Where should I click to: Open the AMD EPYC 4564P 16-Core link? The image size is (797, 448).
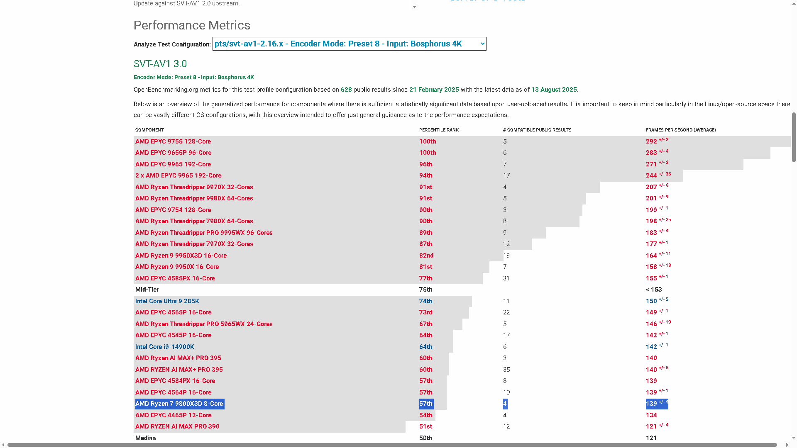click(x=173, y=392)
